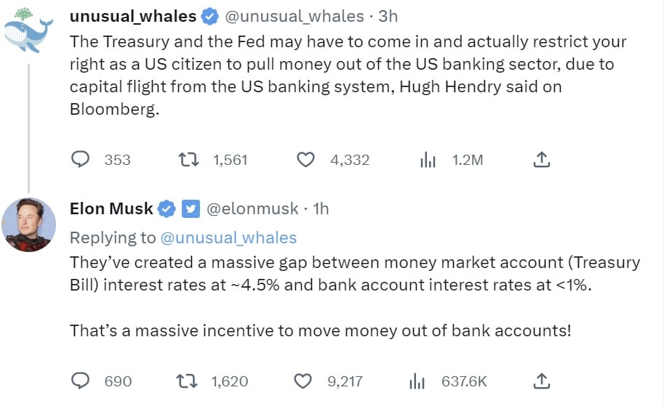Click the reply icon on the unusual_whales tweet
664x406 pixels.
[81, 160]
